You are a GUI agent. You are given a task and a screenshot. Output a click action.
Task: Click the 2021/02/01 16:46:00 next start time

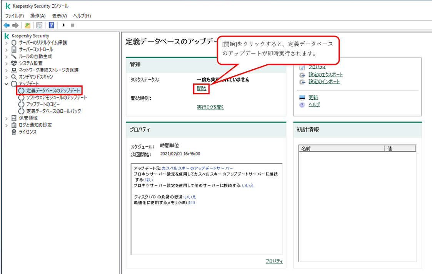(180, 154)
